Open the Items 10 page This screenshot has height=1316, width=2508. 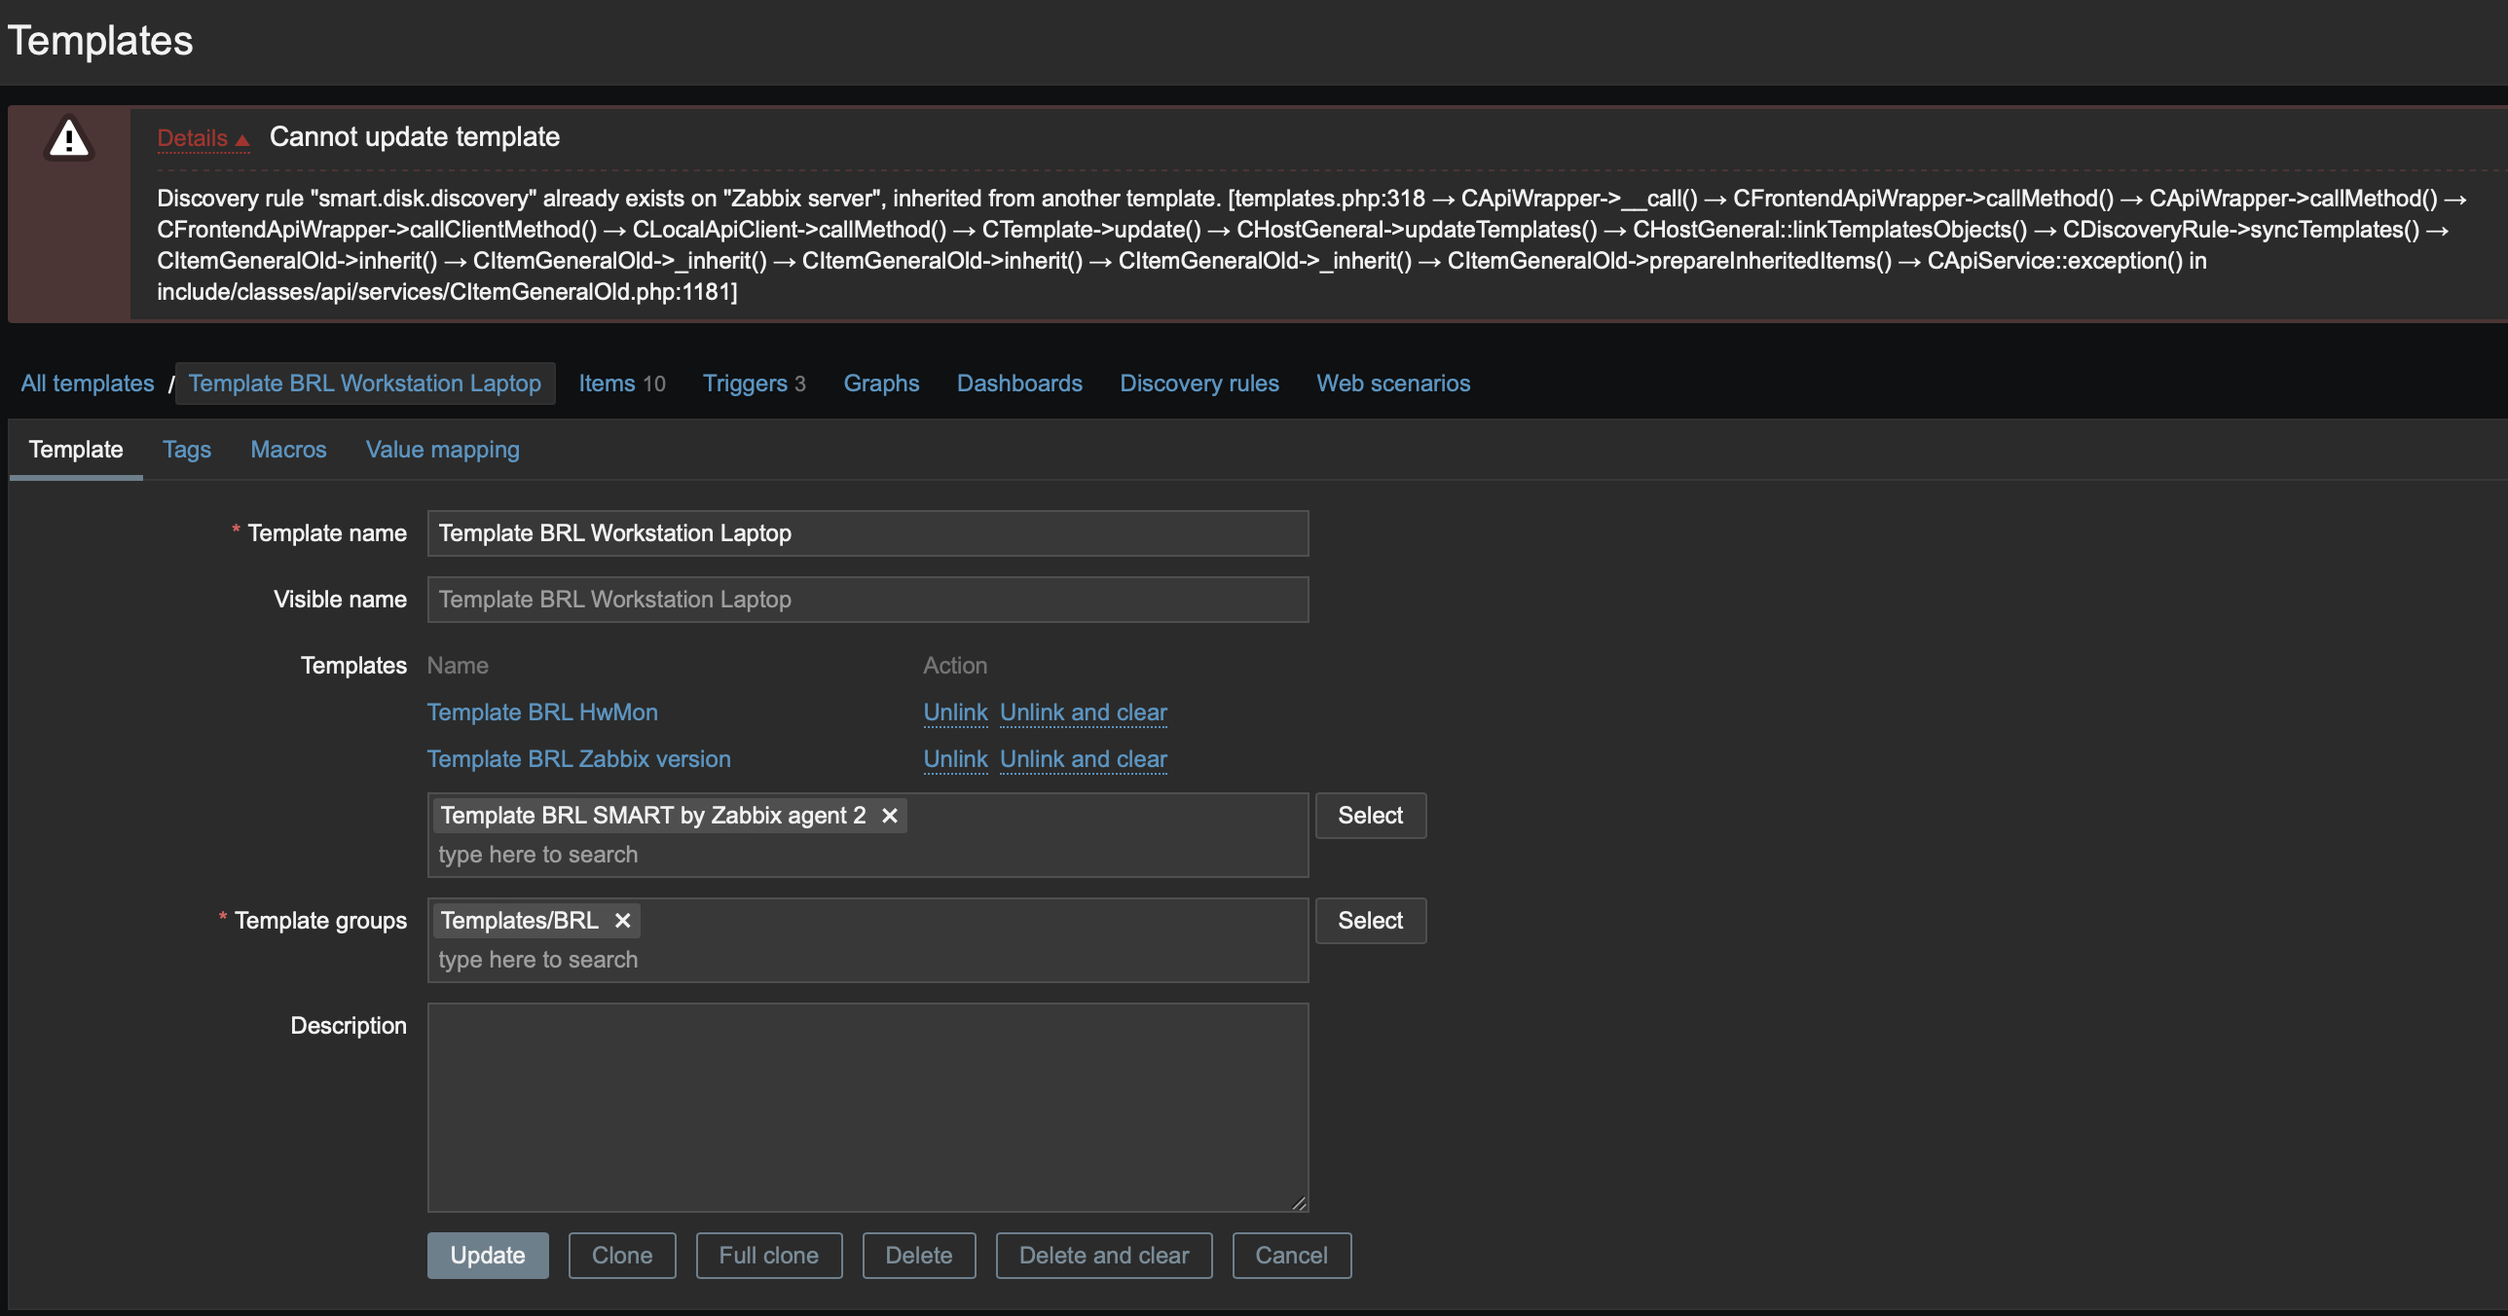[622, 384]
